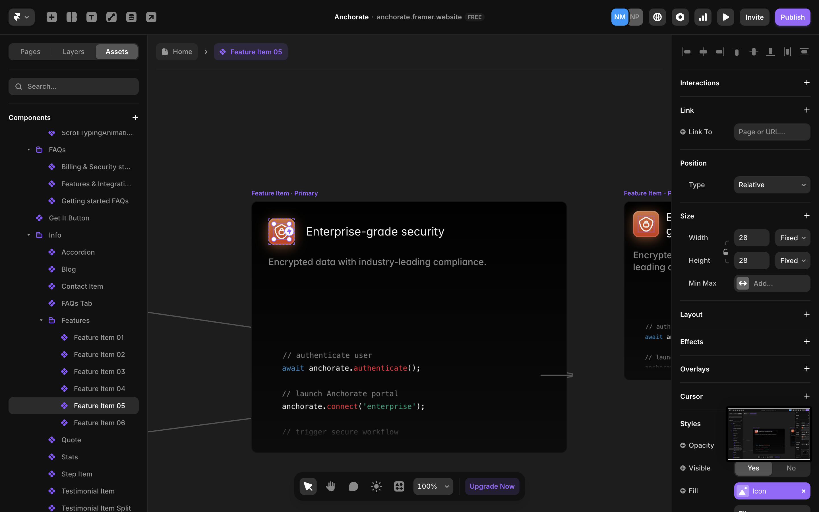Click the Insert plus icon in top toolbar
Image resolution: width=819 pixels, height=512 pixels.
tap(51, 17)
